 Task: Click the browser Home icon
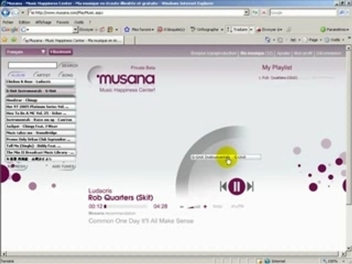(x=268, y=40)
